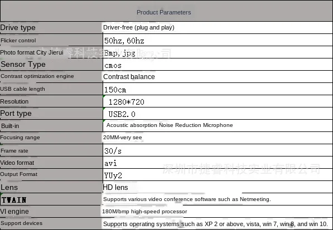Click the Driver-free (plug and play) value
Screen dimensions: 333x230
pyautogui.click(x=139, y=27)
